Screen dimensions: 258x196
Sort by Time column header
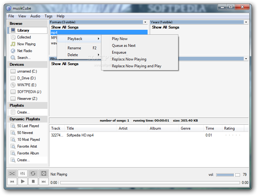pyautogui.click(x=213, y=128)
